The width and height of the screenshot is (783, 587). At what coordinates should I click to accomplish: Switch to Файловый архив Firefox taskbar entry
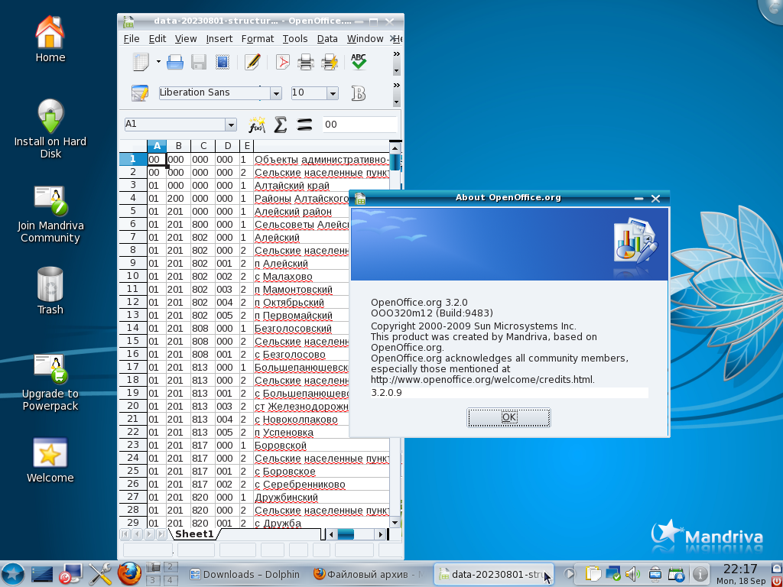coord(368,574)
